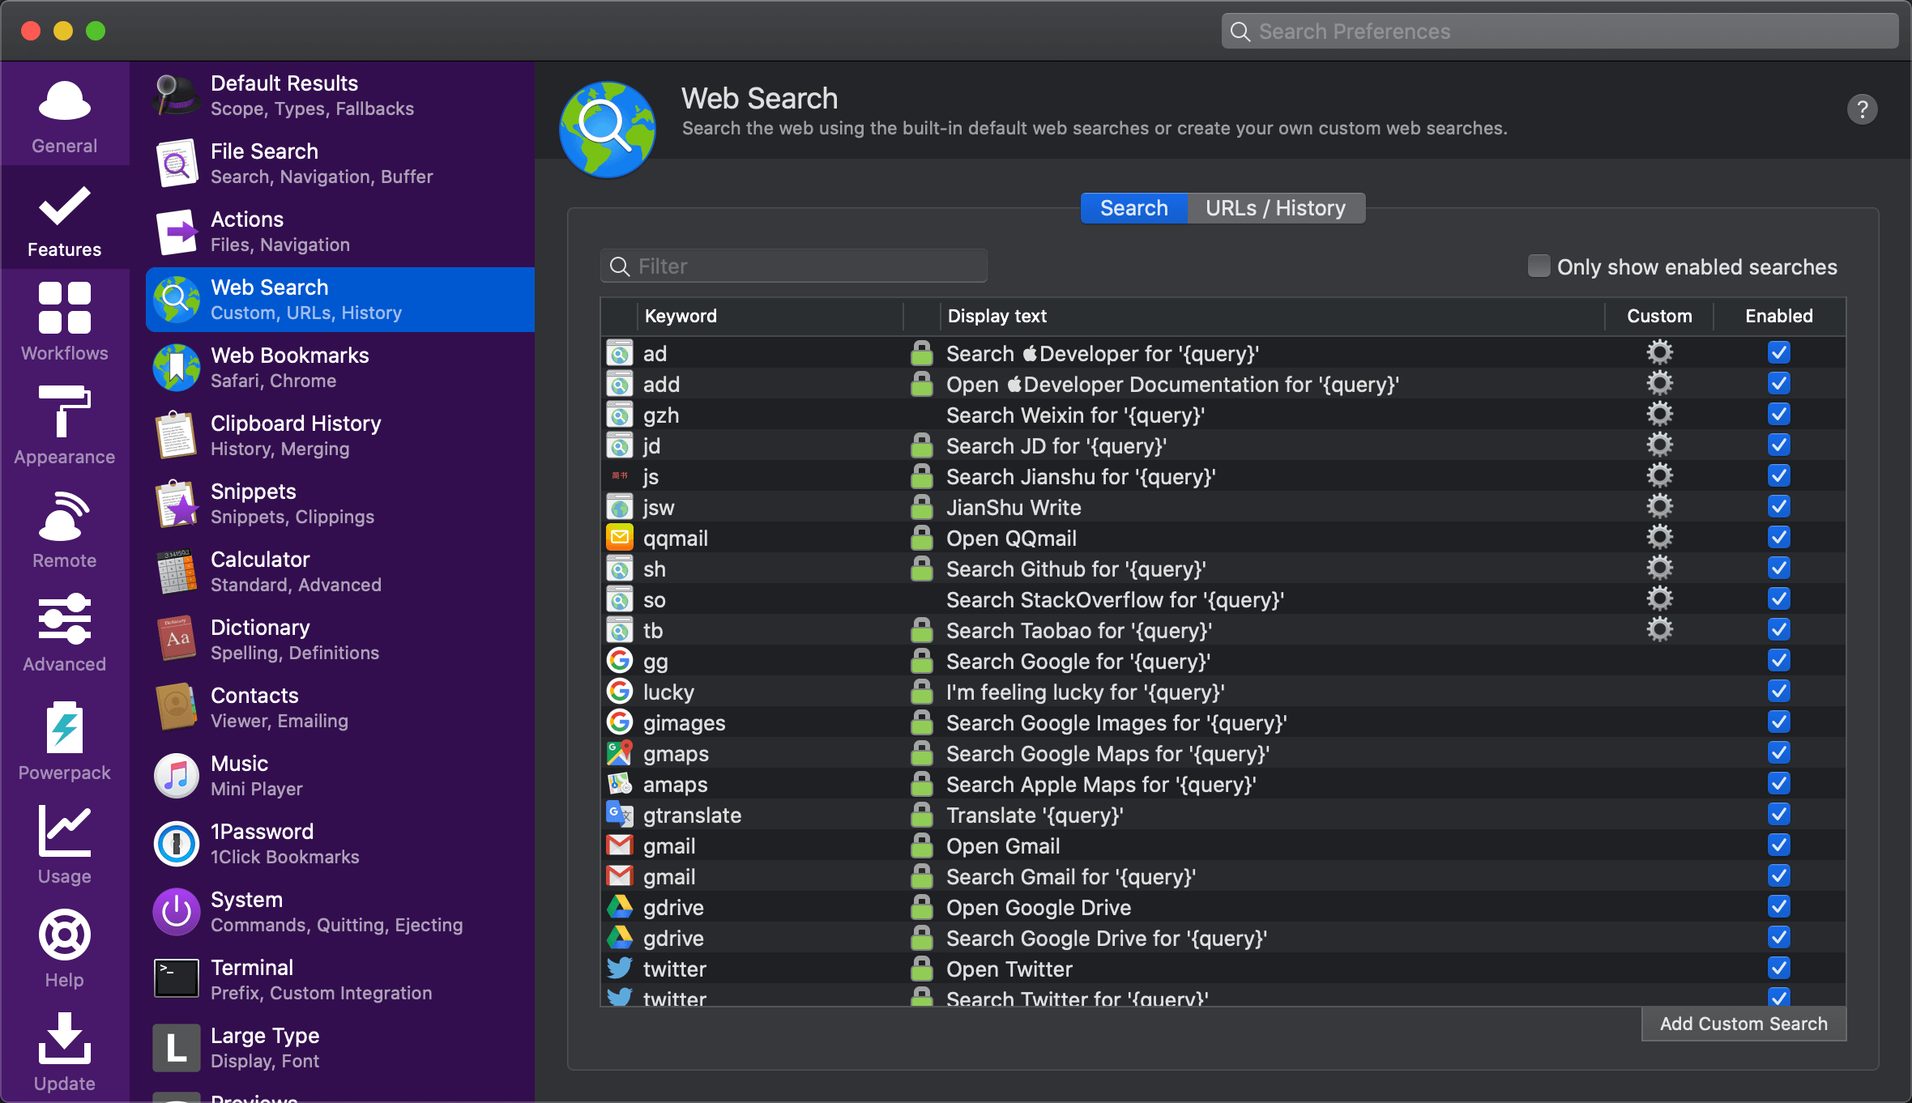Image resolution: width=1912 pixels, height=1103 pixels.
Task: Open custom settings gear for 'gzh' keyword
Action: [1659, 414]
